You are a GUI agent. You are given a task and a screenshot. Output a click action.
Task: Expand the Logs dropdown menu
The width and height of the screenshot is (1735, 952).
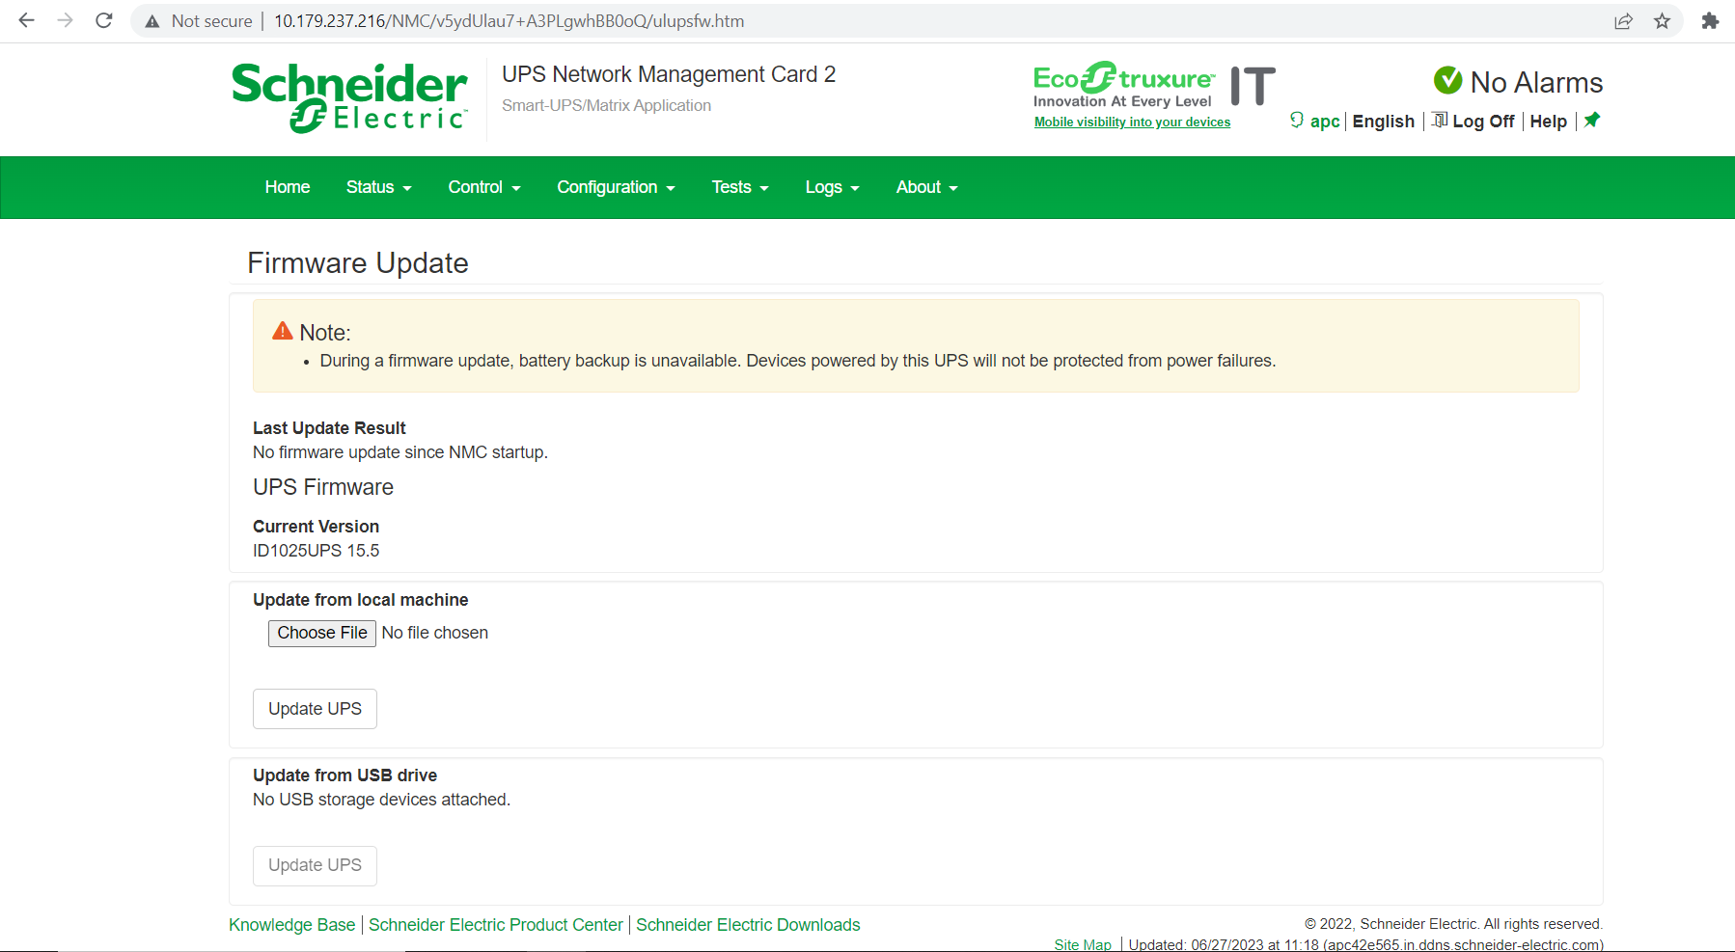pos(833,187)
